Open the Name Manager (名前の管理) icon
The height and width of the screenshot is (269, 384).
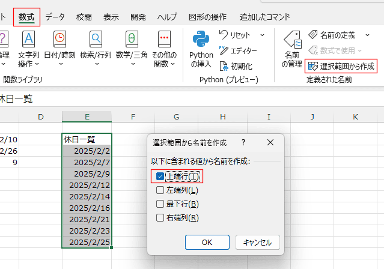coord(291,40)
